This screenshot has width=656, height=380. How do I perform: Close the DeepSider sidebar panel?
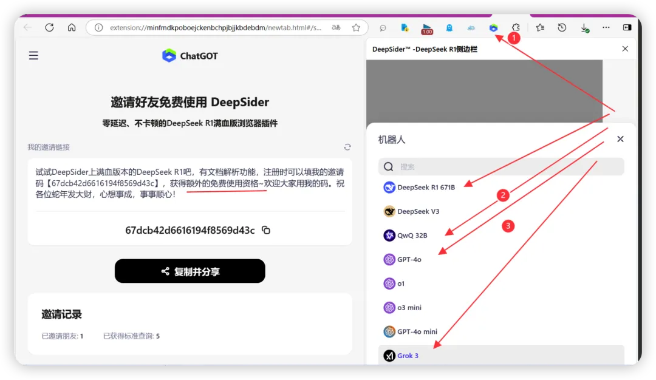click(625, 49)
